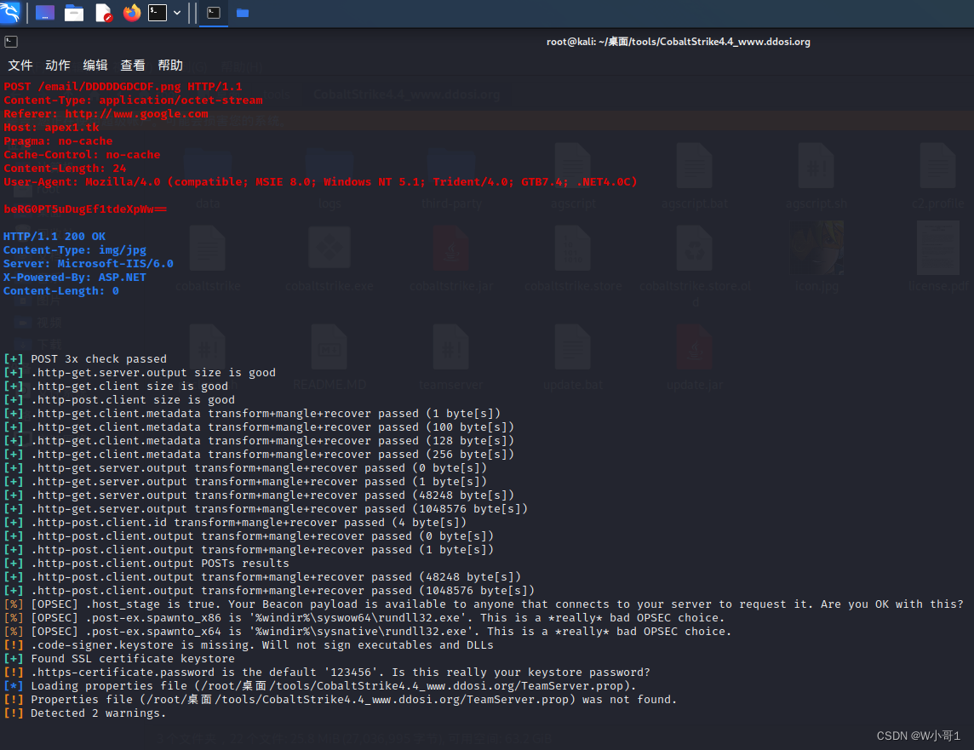974x750 pixels.
Task: Click the 'HTTP/1.1 200 OK' line
Action: [x=54, y=237]
